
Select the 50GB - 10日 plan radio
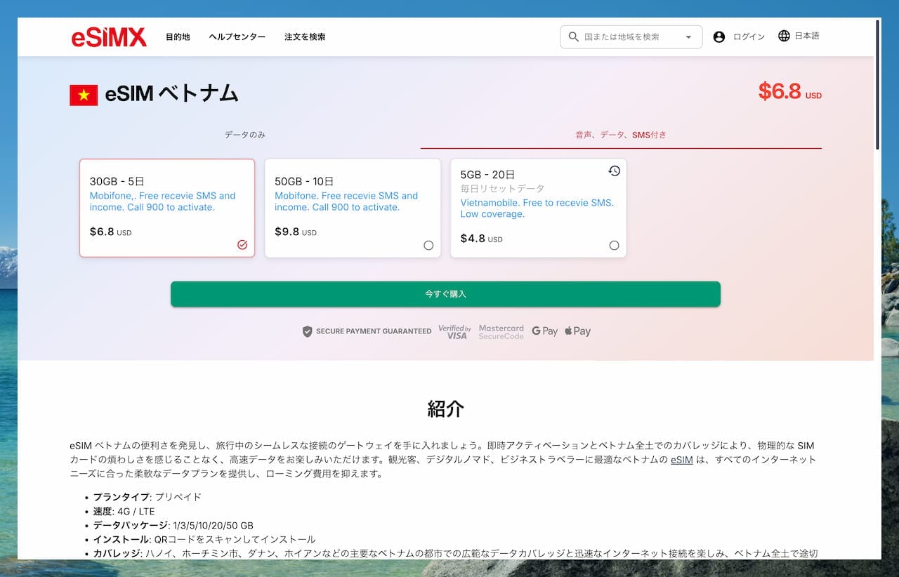(428, 245)
